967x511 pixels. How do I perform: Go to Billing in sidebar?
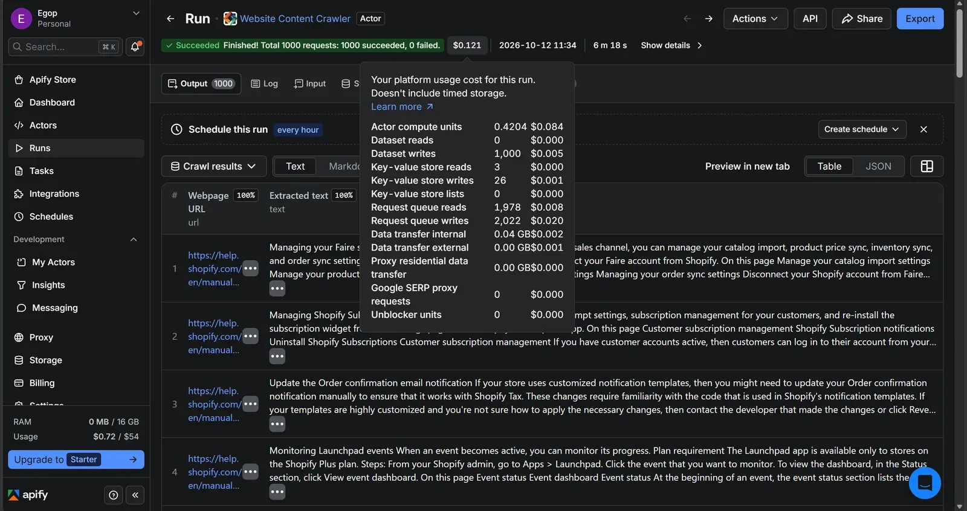[76, 383]
